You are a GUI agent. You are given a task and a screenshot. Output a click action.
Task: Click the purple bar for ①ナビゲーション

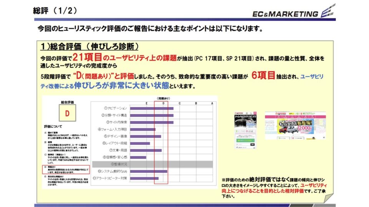(x=152, y=108)
